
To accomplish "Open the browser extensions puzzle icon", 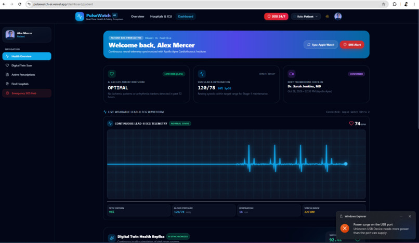I will (x=395, y=4).
